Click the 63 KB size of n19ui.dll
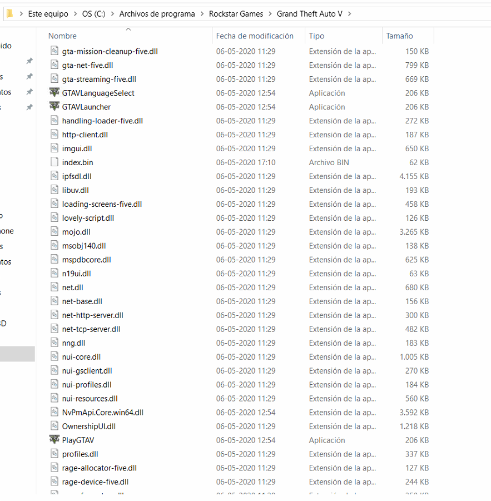Screen dimensions: 491x501 (419, 274)
